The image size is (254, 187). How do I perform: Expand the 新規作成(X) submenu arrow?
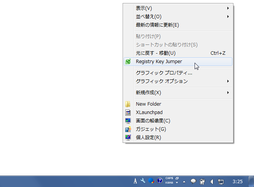228,93
